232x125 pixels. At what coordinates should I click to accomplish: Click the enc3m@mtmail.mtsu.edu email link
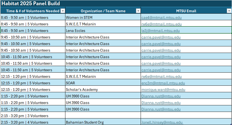163,83
